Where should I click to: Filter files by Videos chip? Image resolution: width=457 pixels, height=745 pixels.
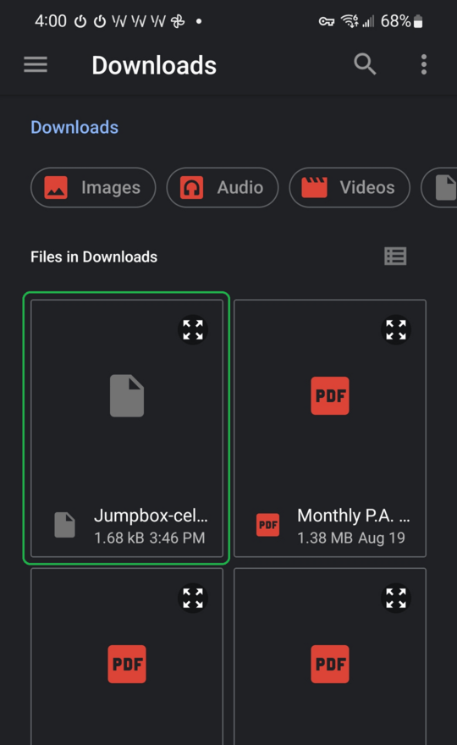350,188
